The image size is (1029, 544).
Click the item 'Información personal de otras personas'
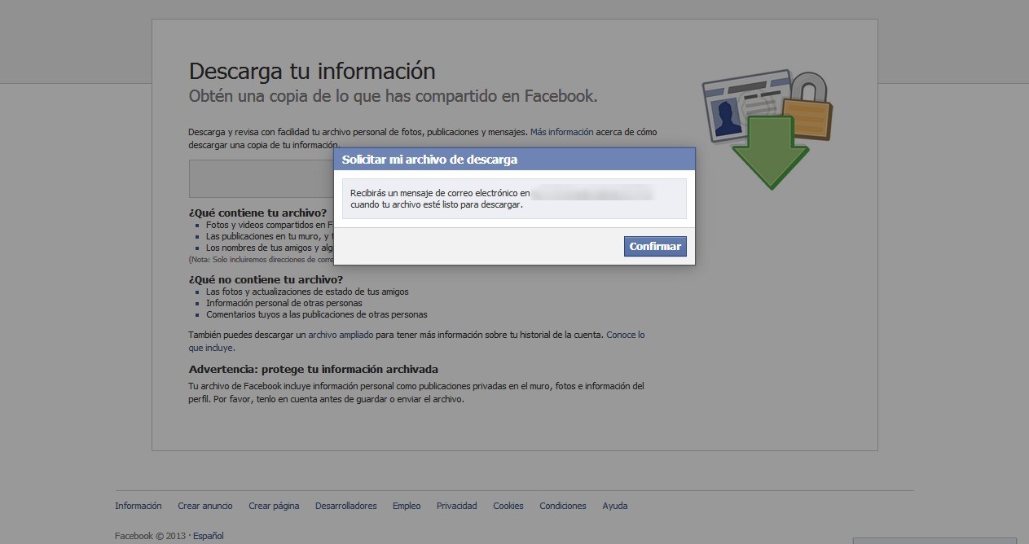tap(284, 303)
